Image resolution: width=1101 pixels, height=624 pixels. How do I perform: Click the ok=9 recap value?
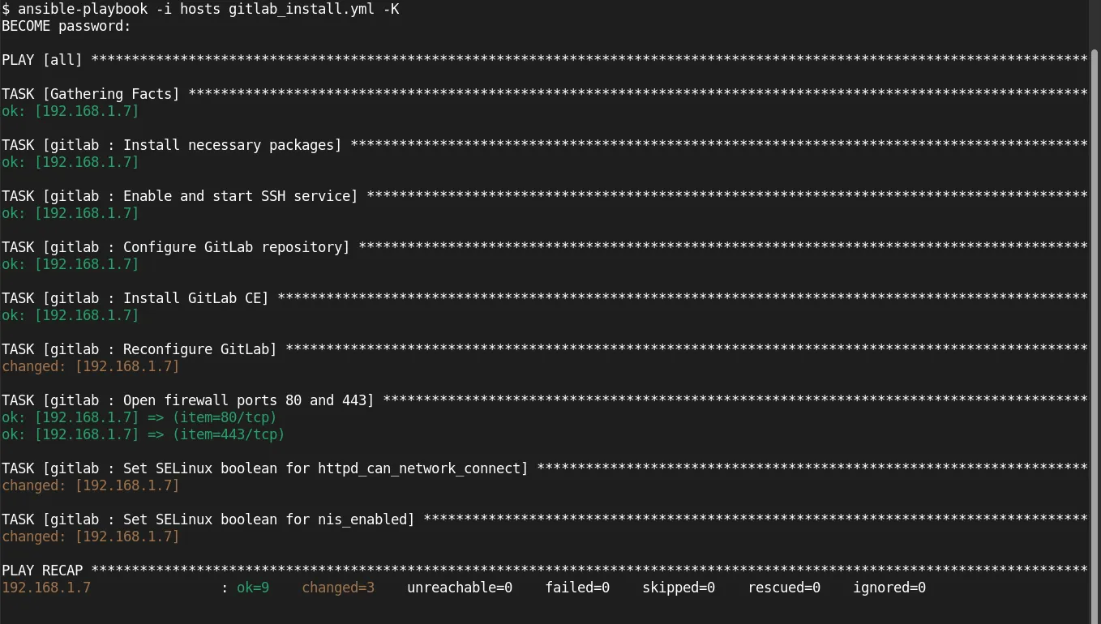click(x=253, y=588)
